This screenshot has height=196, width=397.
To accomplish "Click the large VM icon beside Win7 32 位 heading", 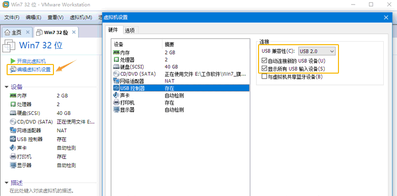I will tap(9, 46).
